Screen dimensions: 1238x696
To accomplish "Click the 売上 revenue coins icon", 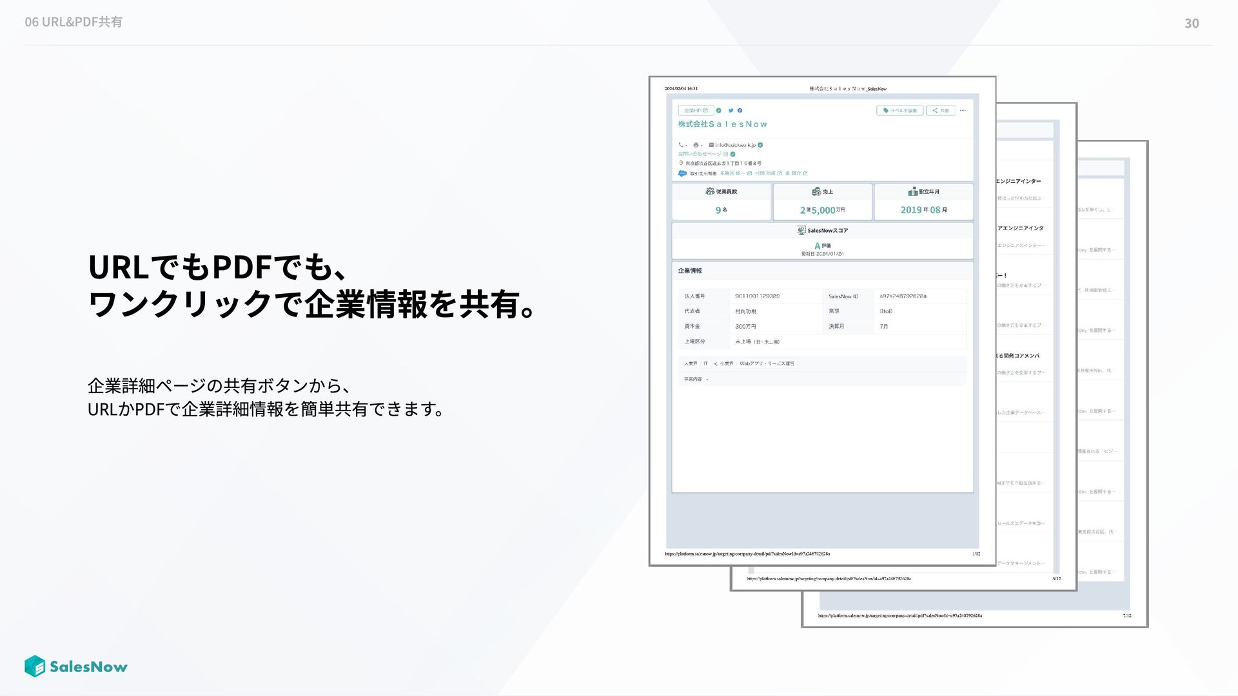I will pyautogui.click(x=816, y=191).
